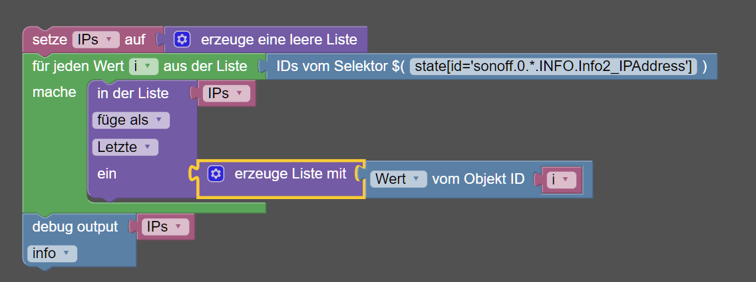Open variable i dropdown after 'vom Objekt ID'
Image resolution: width=756 pixels, height=282 pixels.
coord(560,179)
